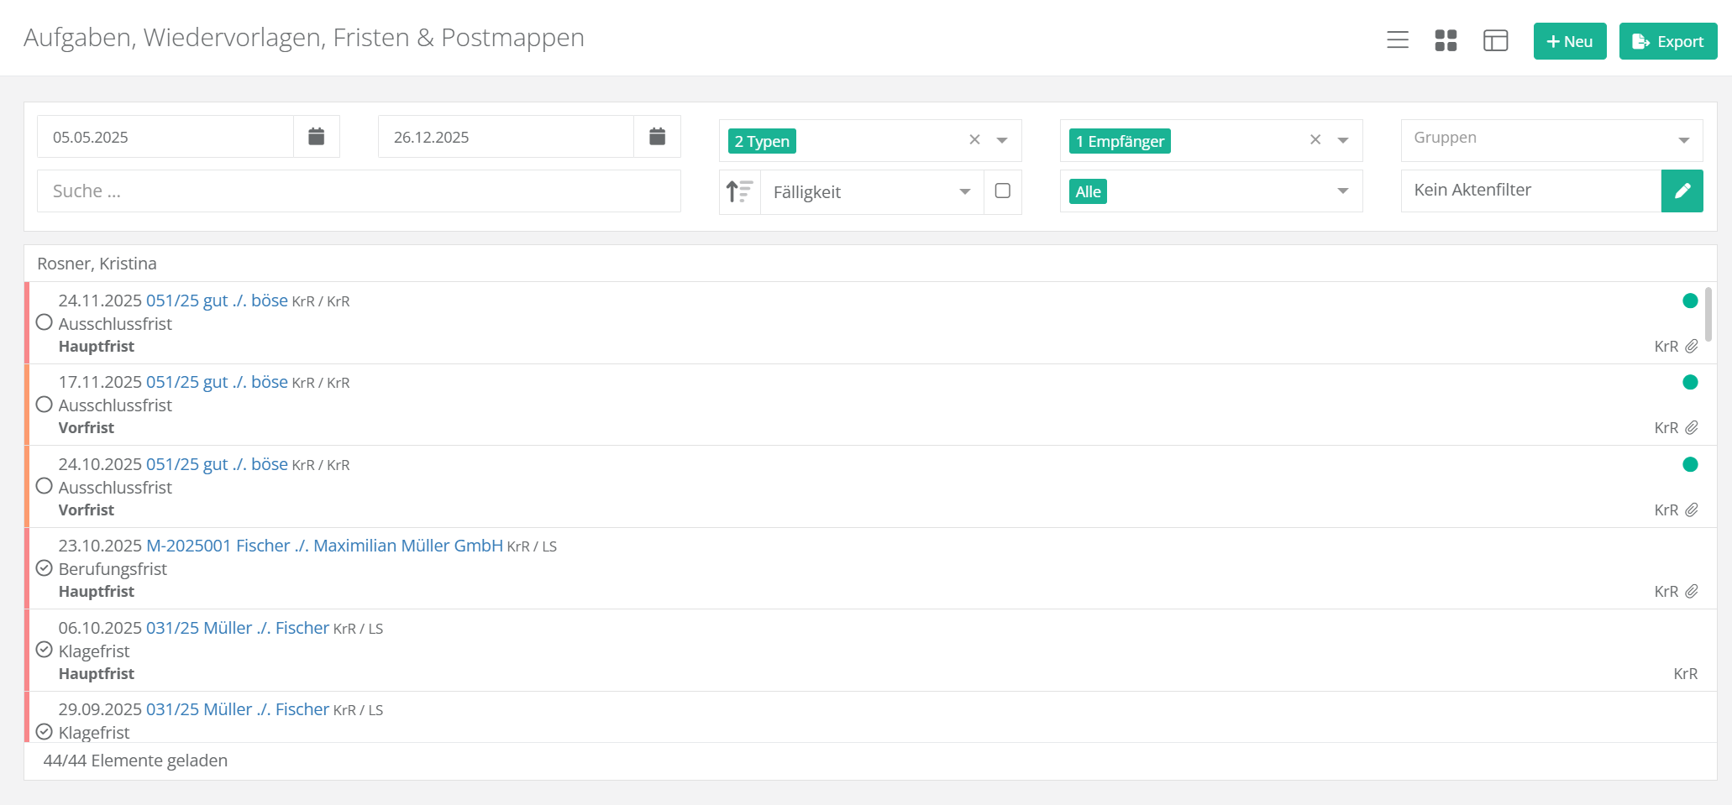This screenshot has height=805, width=1732.
Task: Open attachment of 24.11.2025 Ausschlussfrist entry
Action: click(x=1692, y=347)
